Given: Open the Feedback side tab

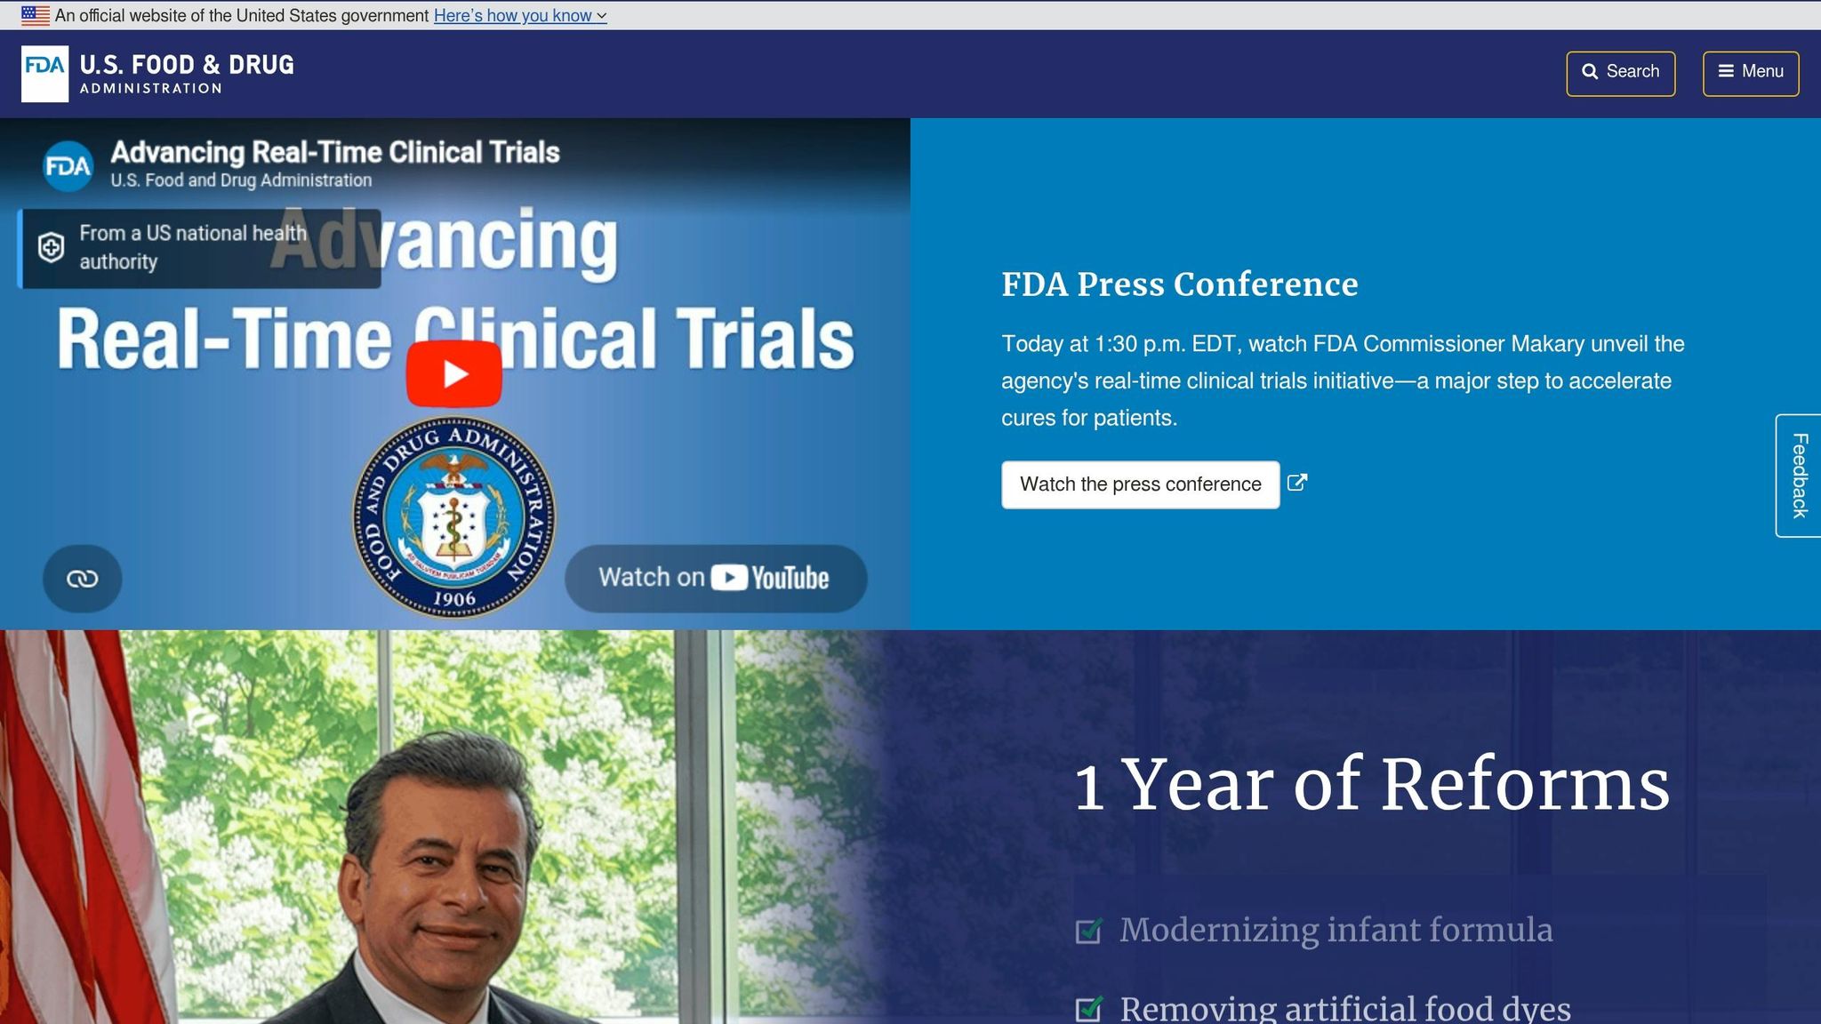Looking at the screenshot, I should pos(1799,476).
